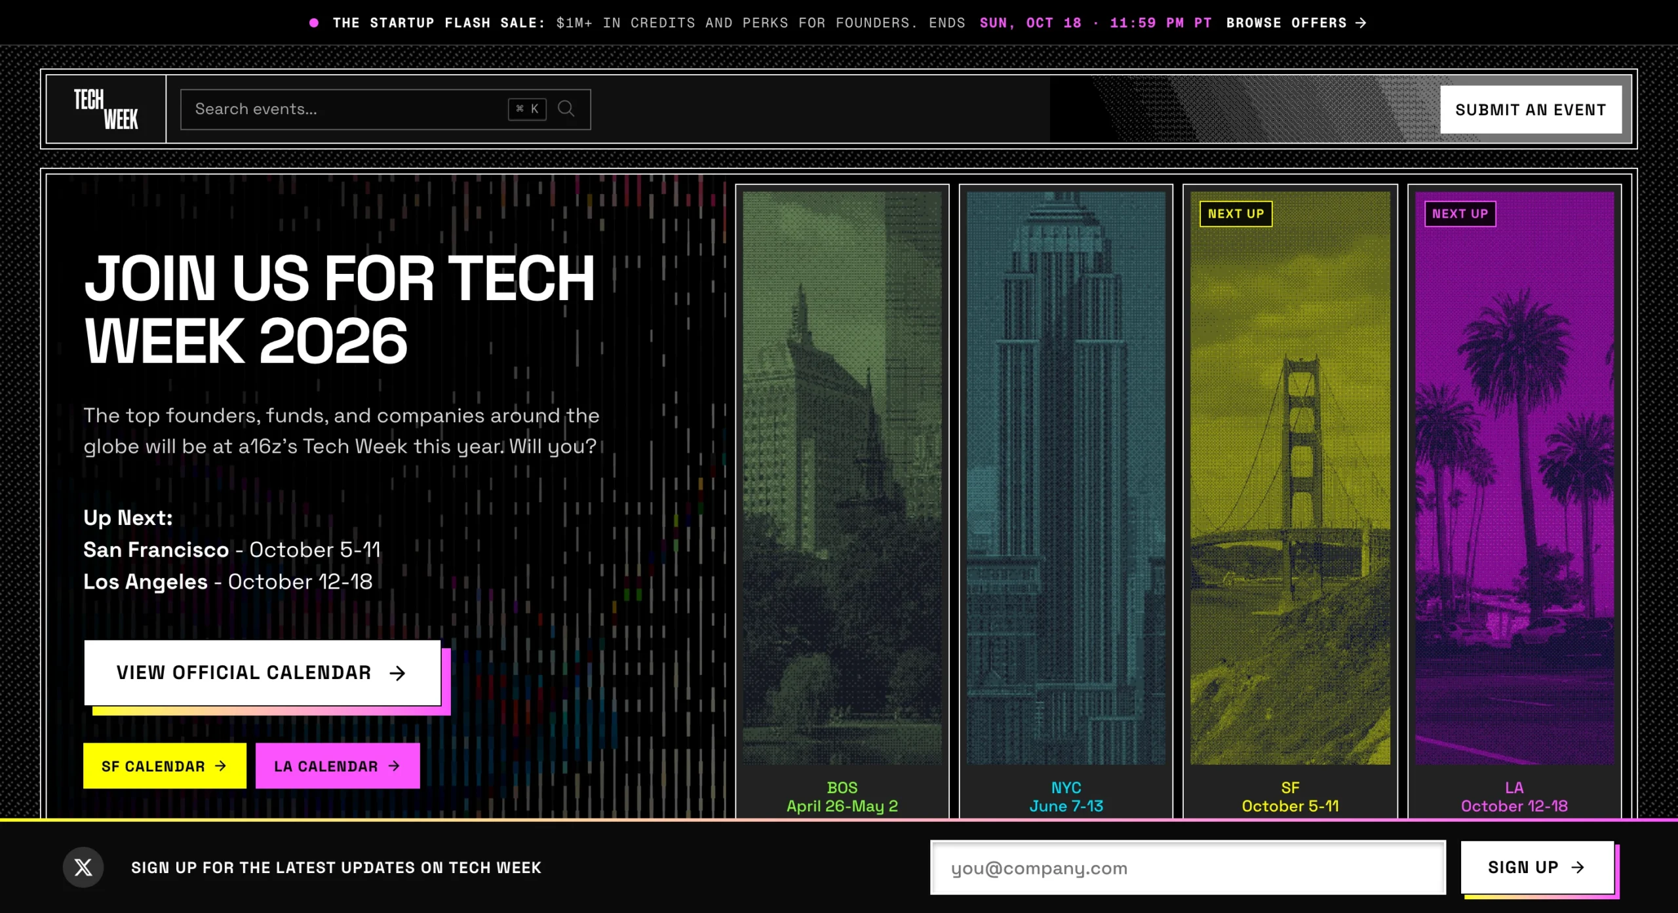
Task: Click the Tech Week logo
Action: click(106, 109)
